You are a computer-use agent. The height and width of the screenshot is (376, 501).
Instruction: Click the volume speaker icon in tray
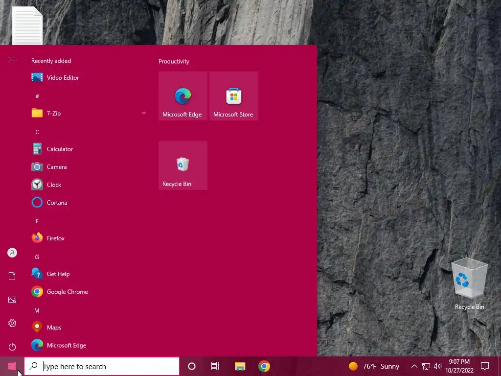click(437, 366)
